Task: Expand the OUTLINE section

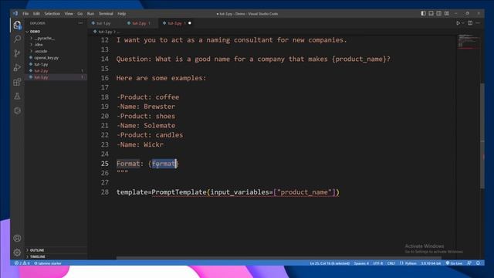Action: click(37, 250)
